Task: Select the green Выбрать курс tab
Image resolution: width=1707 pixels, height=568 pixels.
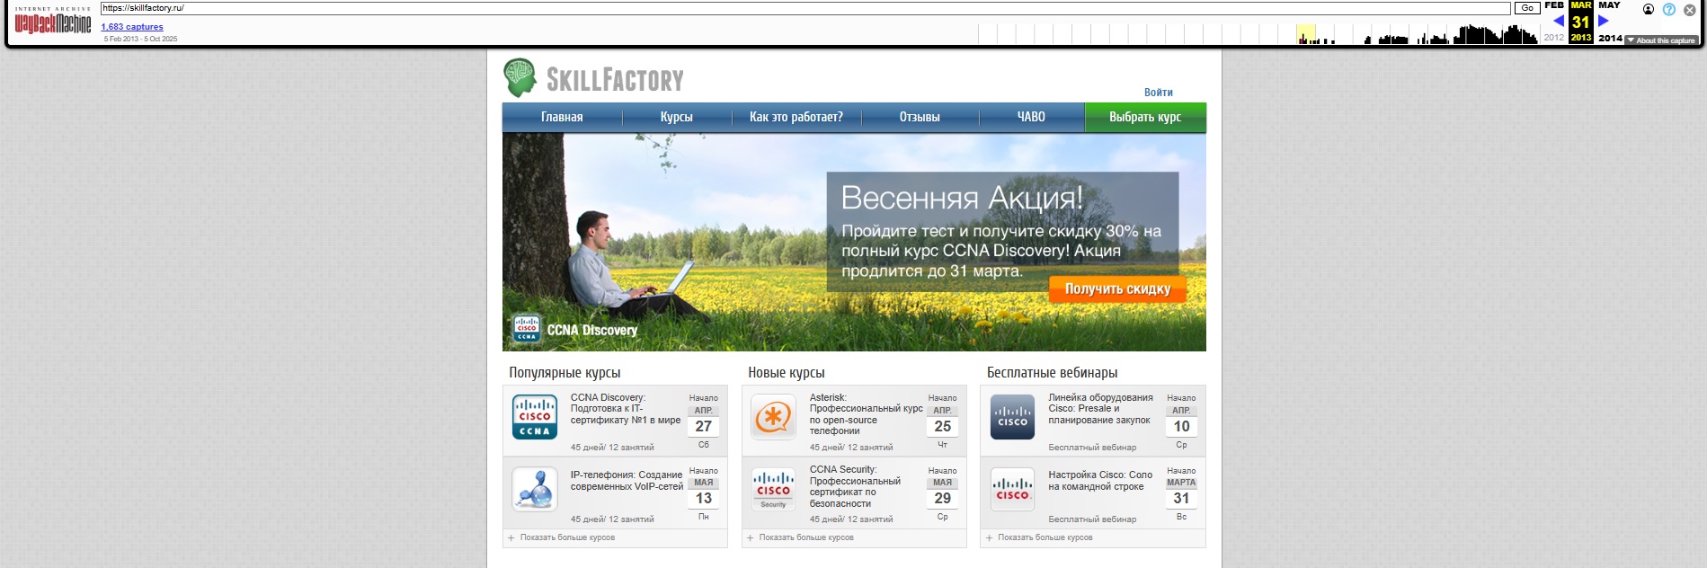Action: coord(1144,117)
